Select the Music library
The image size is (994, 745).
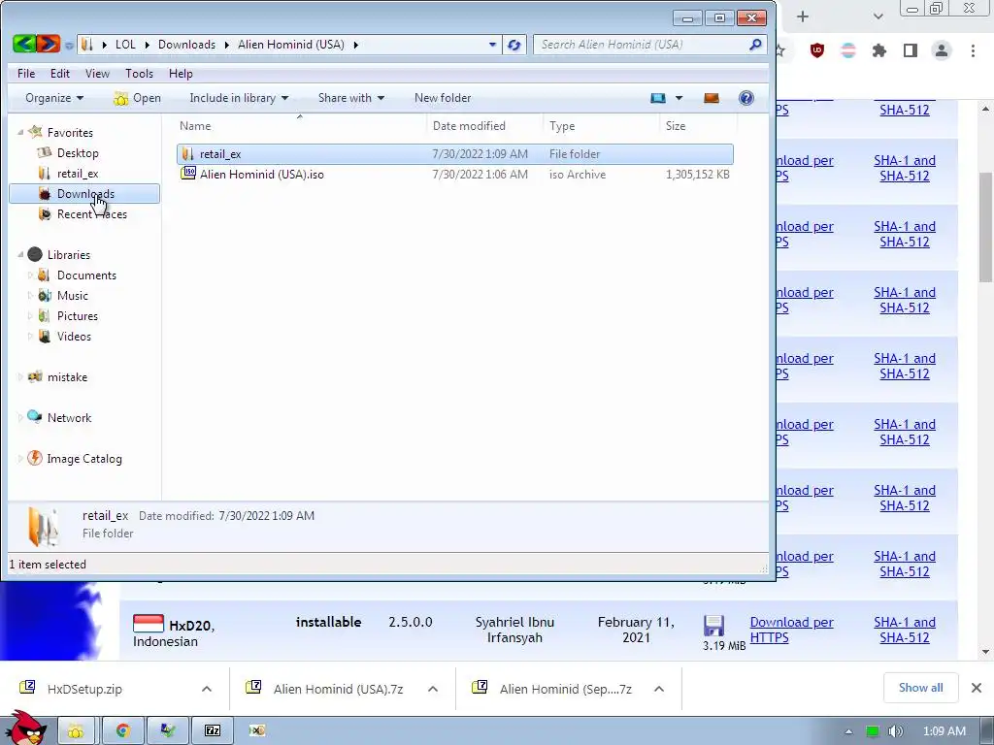[72, 295]
